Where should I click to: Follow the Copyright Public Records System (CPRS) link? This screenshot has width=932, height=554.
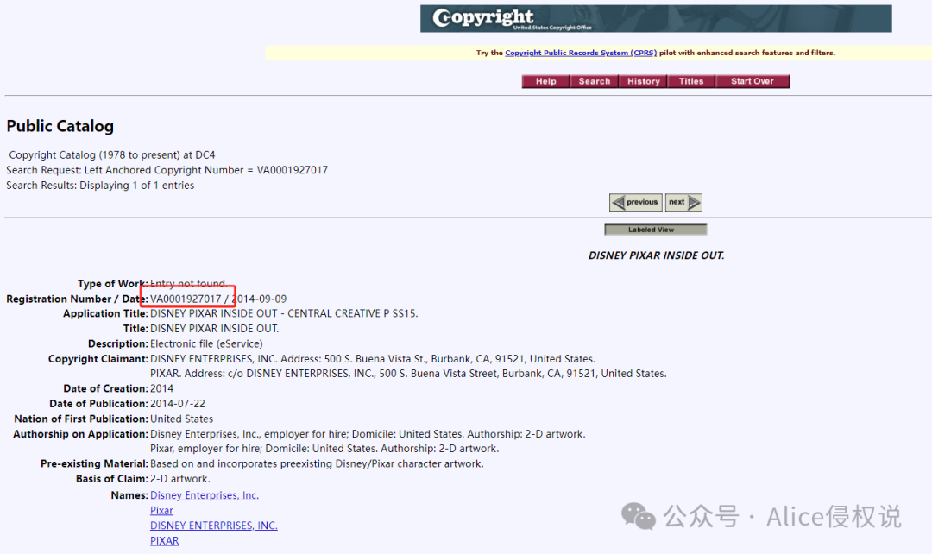tap(581, 53)
